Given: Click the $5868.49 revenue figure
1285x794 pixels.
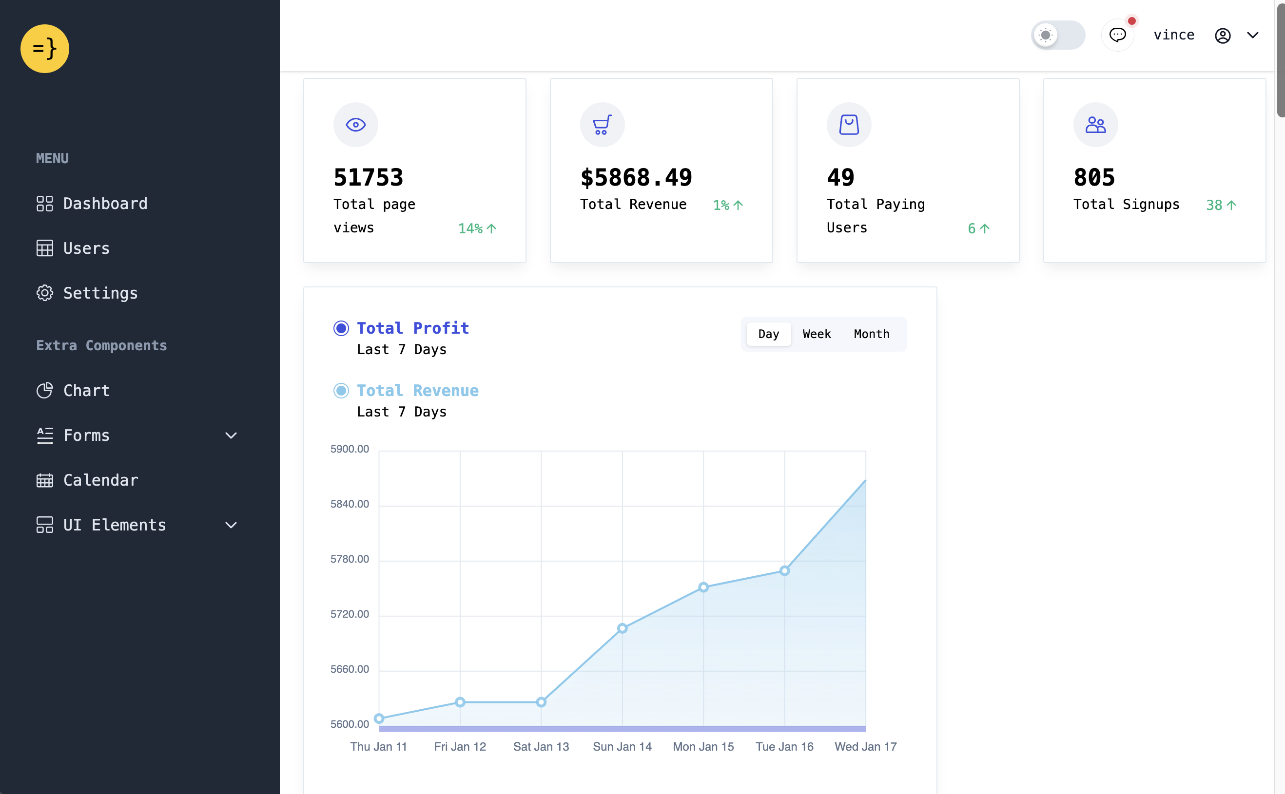Looking at the screenshot, I should point(636,177).
